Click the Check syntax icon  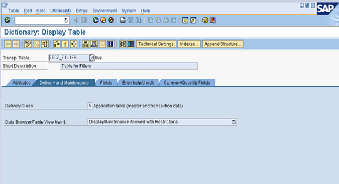pyautogui.click(x=57, y=44)
